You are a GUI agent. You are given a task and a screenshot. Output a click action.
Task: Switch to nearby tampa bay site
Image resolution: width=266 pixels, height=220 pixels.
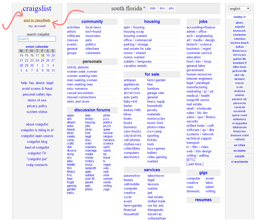239,131
